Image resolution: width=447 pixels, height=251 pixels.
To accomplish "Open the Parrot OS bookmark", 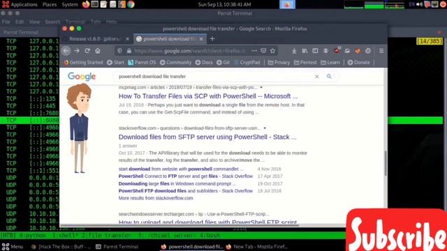I will tap(142, 62).
